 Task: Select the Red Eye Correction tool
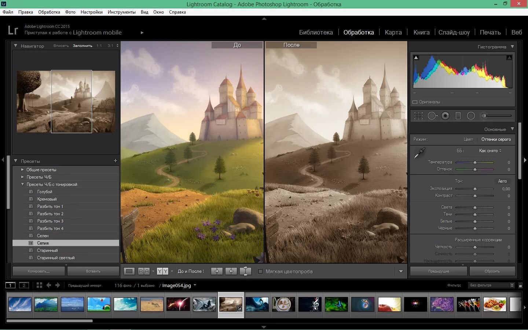pos(445,116)
